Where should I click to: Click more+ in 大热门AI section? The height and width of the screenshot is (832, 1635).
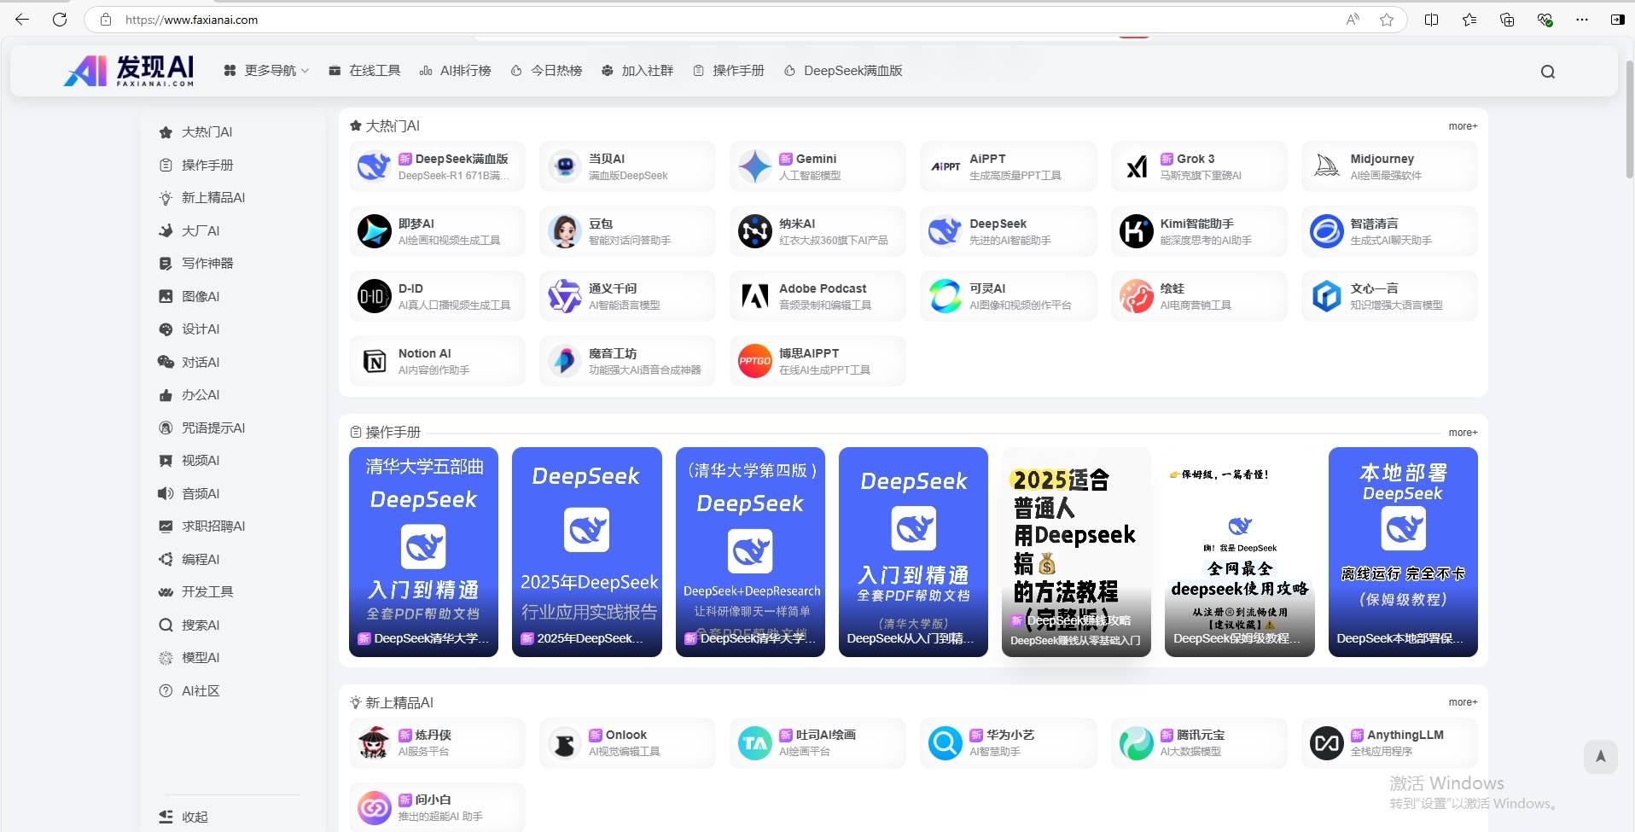pyautogui.click(x=1463, y=126)
